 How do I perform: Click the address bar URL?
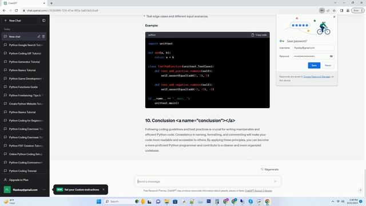[62, 10]
